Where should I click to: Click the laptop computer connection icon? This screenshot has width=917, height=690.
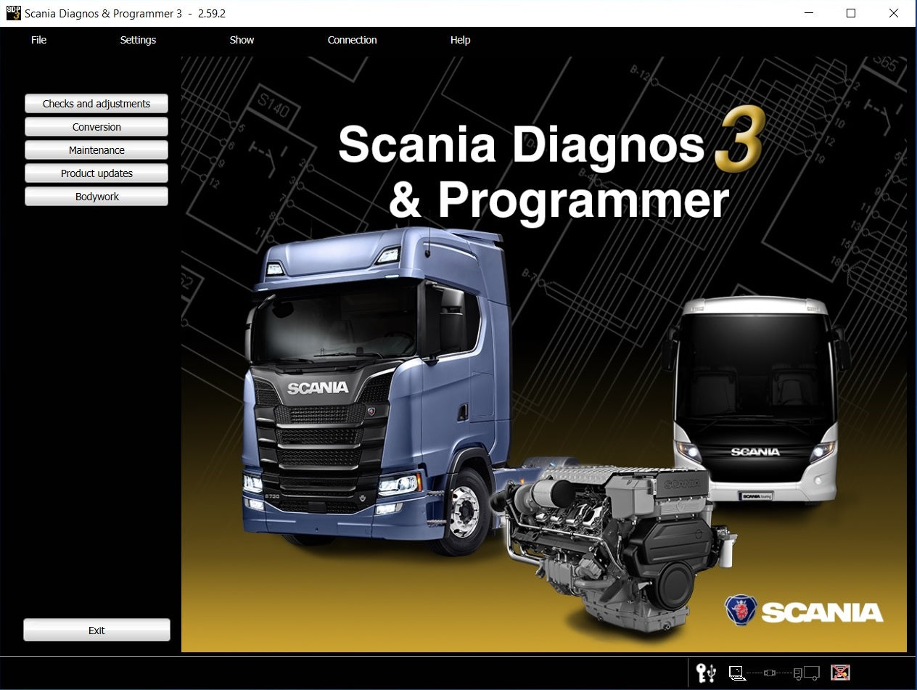pos(737,673)
